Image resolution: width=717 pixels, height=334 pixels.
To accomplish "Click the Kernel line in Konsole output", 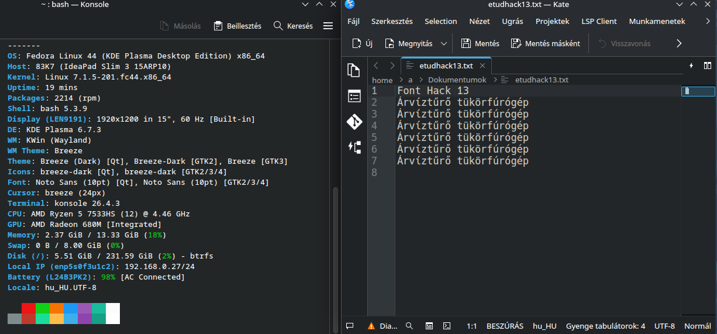I will (x=89, y=77).
